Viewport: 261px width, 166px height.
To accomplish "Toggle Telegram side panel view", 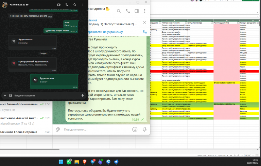I will (x=137, y=11).
